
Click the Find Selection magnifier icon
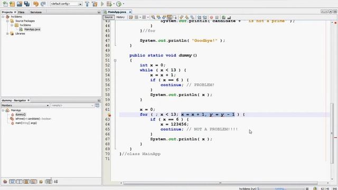click(153, 17)
